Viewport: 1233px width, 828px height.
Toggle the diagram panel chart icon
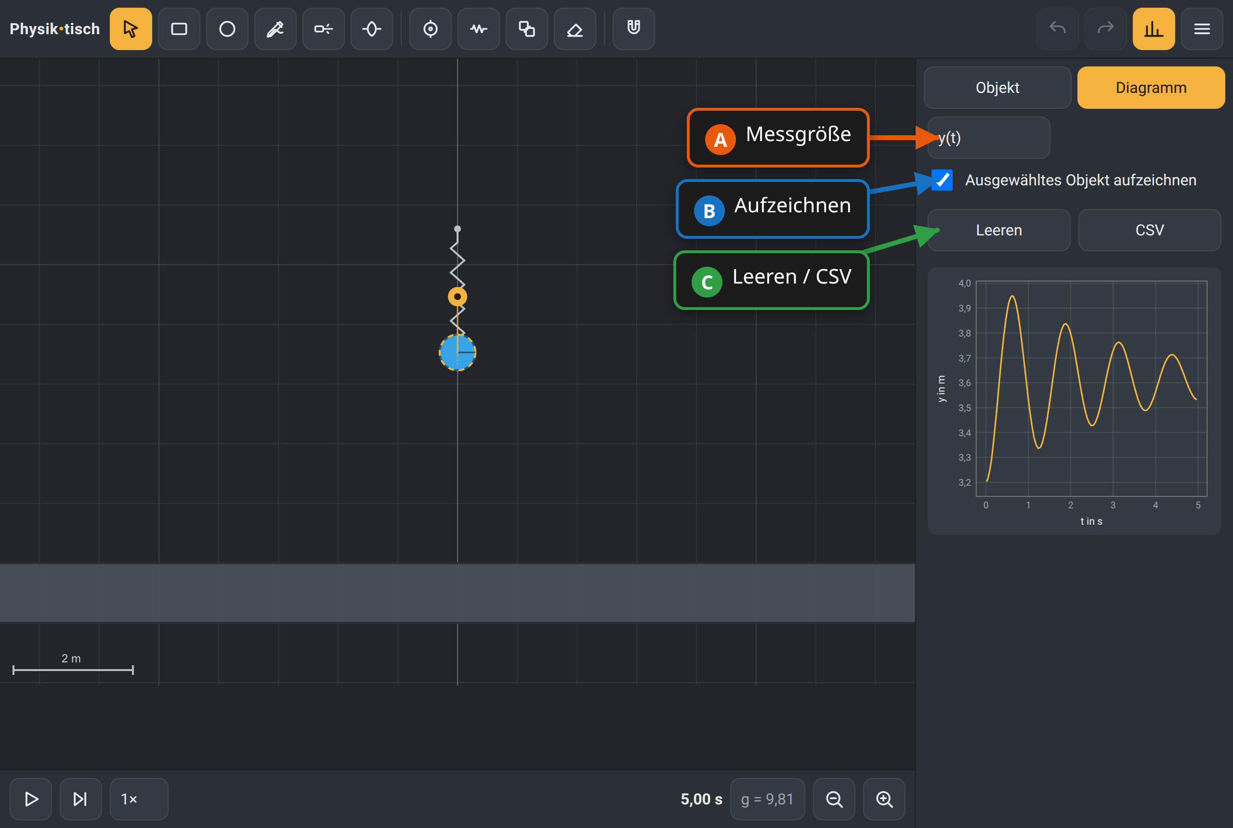click(x=1154, y=29)
